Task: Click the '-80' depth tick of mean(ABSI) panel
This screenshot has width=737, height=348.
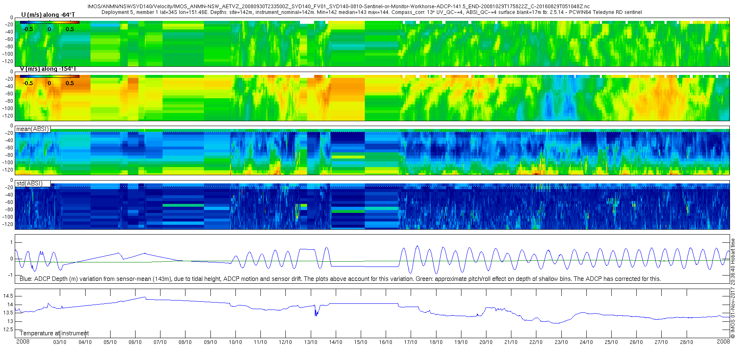Action: (x=9, y=155)
